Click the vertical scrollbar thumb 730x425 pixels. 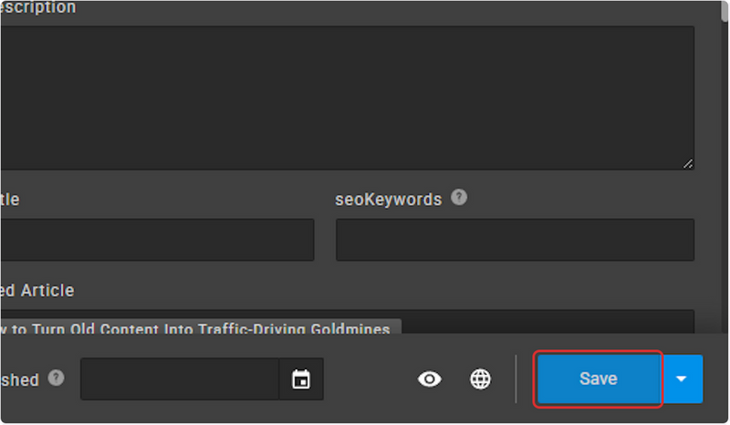(725, 10)
